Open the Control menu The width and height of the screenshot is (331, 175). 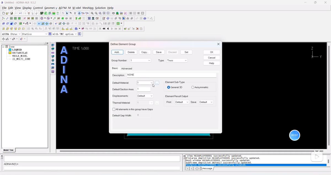38,8
